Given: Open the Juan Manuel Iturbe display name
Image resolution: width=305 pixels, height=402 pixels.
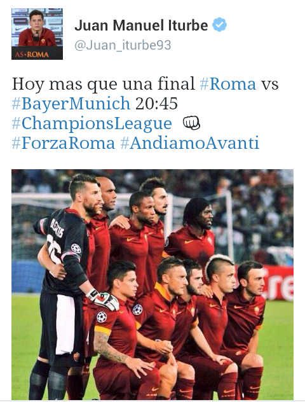Looking at the screenshot, I should point(141,25).
